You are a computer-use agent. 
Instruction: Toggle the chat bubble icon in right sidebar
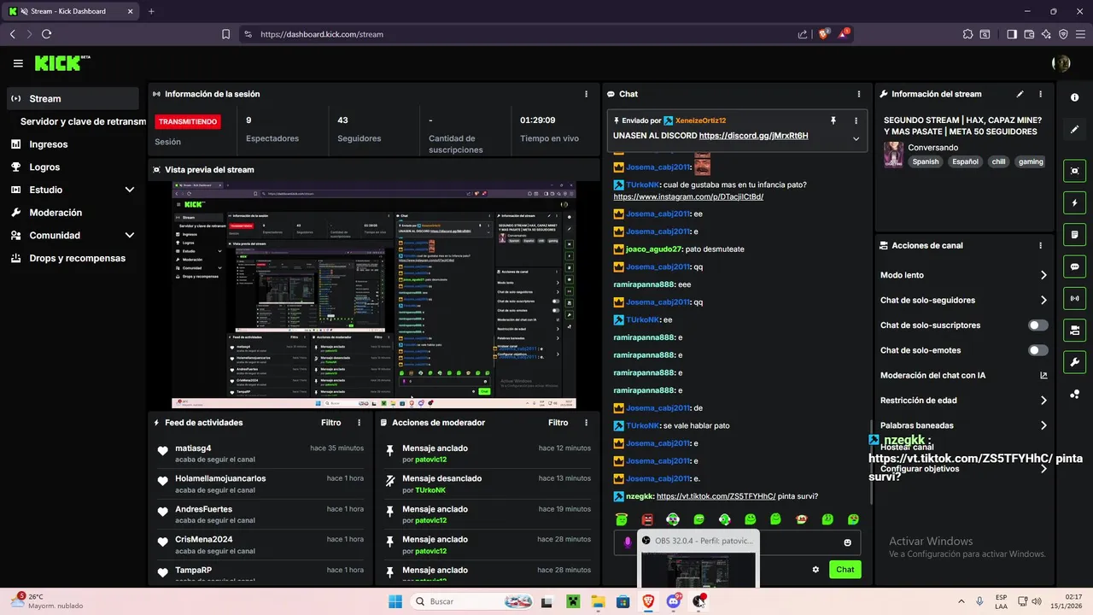(x=1074, y=266)
